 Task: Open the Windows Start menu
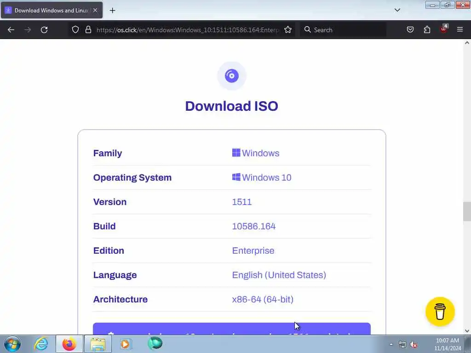tap(12, 344)
